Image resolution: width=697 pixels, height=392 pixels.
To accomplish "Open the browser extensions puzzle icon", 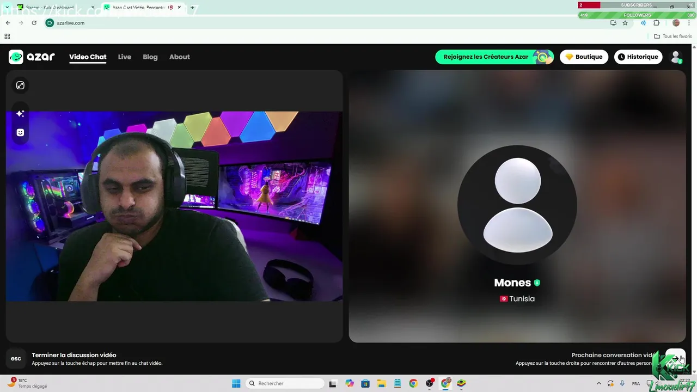I will (x=656, y=23).
